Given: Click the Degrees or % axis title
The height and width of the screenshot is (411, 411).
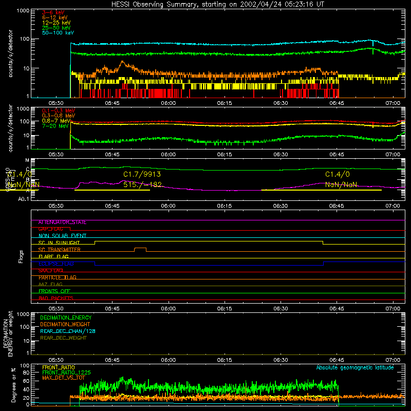Looking at the screenshot, I should 13,385.
